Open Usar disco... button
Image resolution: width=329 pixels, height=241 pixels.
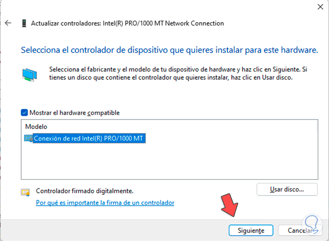[287, 190]
